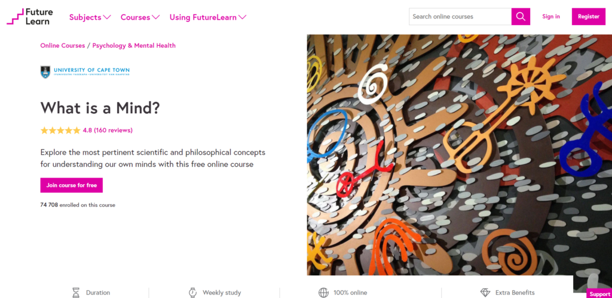Open Psychology & Mental Health breadcrumb
The width and height of the screenshot is (612, 298).
pyautogui.click(x=134, y=45)
